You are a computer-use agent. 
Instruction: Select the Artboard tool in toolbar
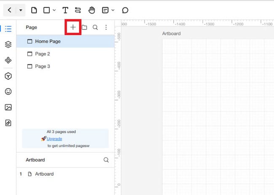click(34, 10)
